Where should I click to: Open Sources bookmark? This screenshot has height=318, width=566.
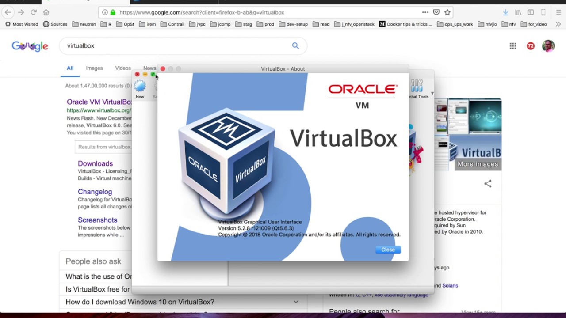55,24
